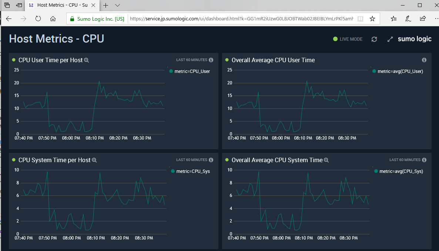Image resolution: width=439 pixels, height=251 pixels.
Task: Open a new browser tab
Action: (105, 5)
